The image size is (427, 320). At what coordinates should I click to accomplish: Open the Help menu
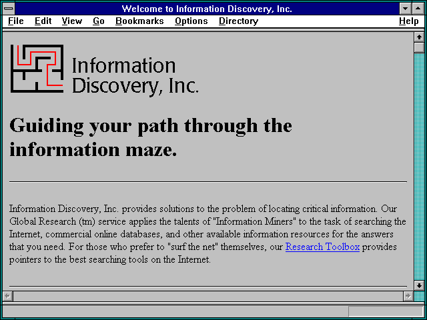click(x=408, y=21)
